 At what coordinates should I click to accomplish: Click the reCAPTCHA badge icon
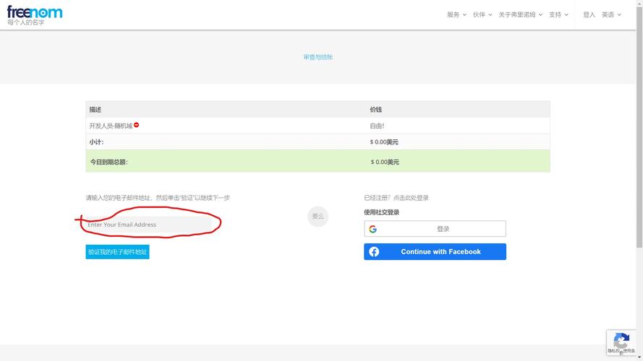tap(621, 342)
